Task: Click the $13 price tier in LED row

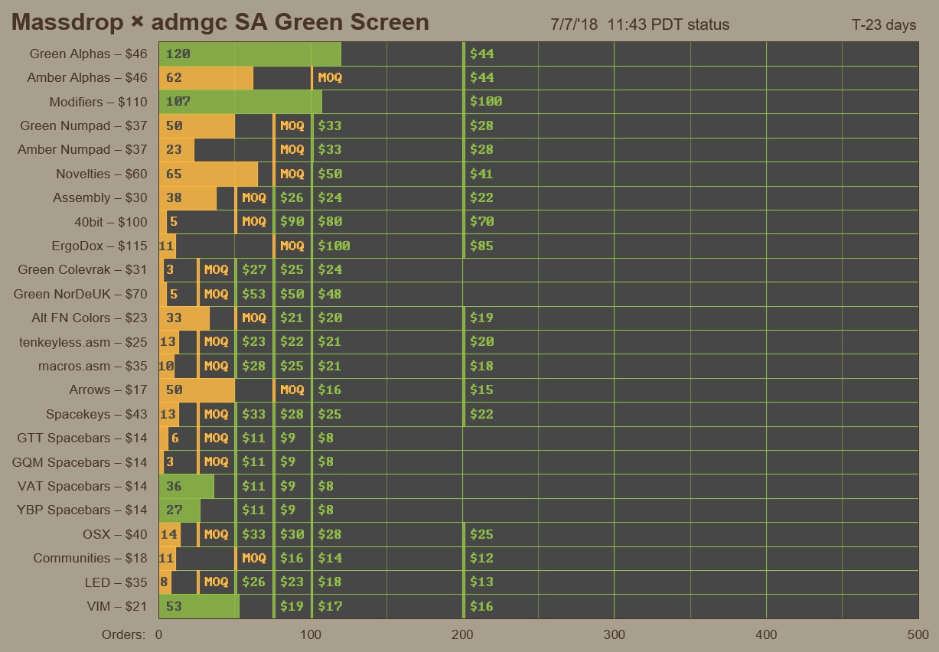Action: [481, 582]
